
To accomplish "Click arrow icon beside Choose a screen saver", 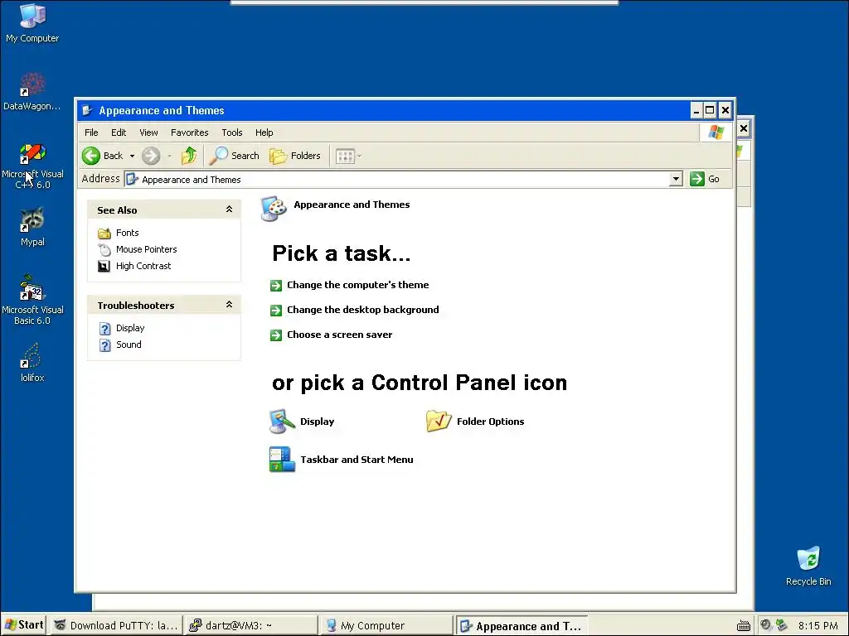I will (276, 335).
